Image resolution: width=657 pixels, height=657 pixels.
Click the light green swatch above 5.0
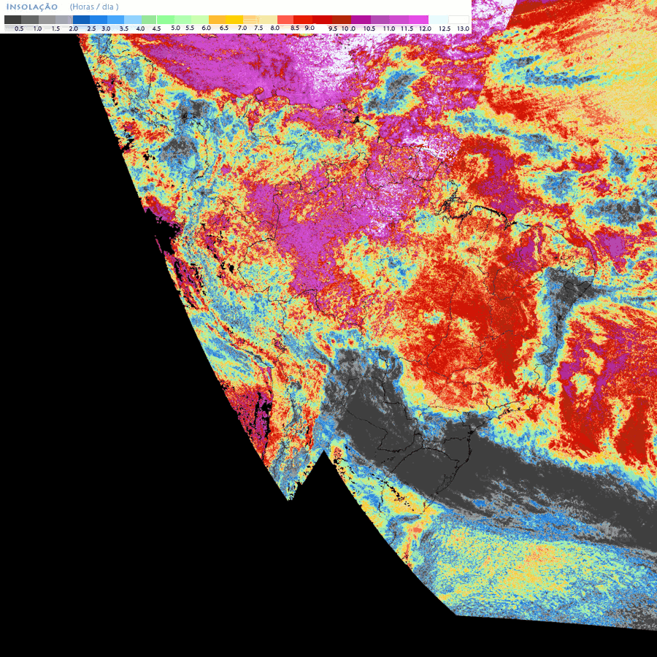pos(165,20)
